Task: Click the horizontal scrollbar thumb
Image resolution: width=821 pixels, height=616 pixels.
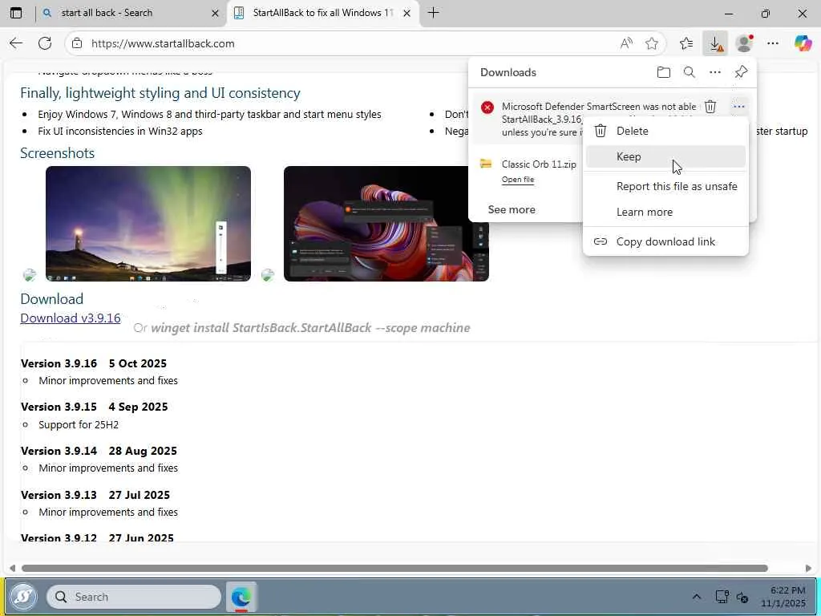Action: (x=394, y=569)
